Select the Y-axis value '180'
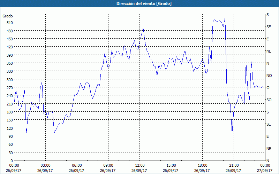279x174 pixels. 10,112
